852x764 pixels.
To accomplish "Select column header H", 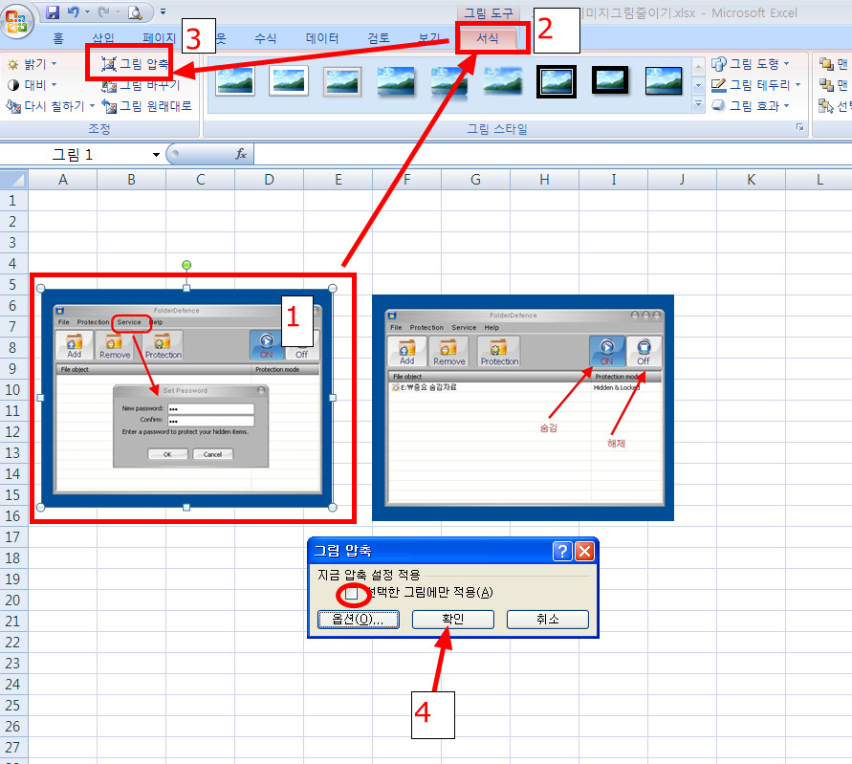I will [x=544, y=179].
